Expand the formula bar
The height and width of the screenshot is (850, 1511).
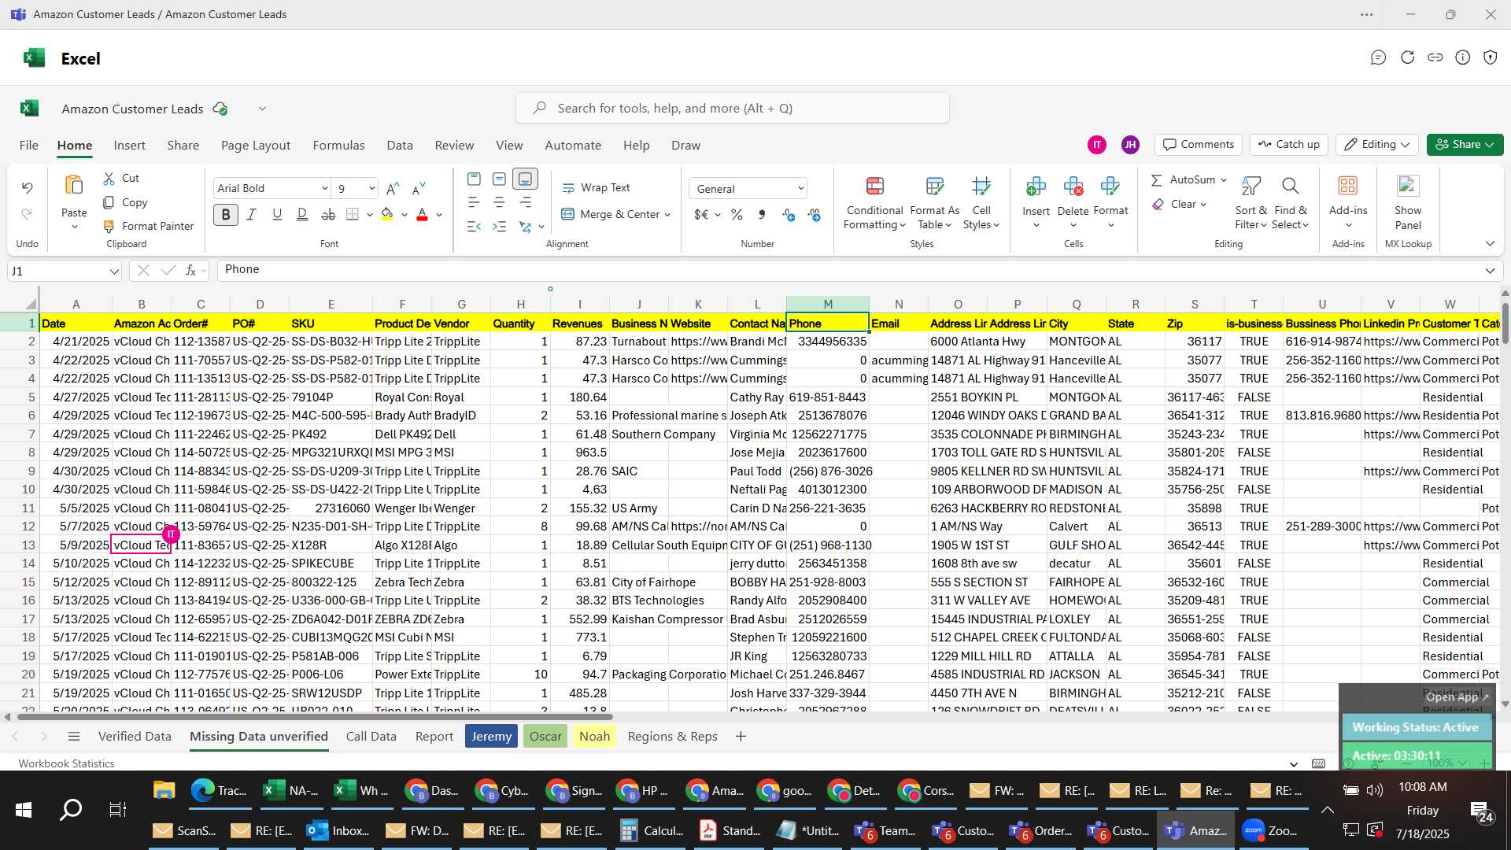point(1489,271)
